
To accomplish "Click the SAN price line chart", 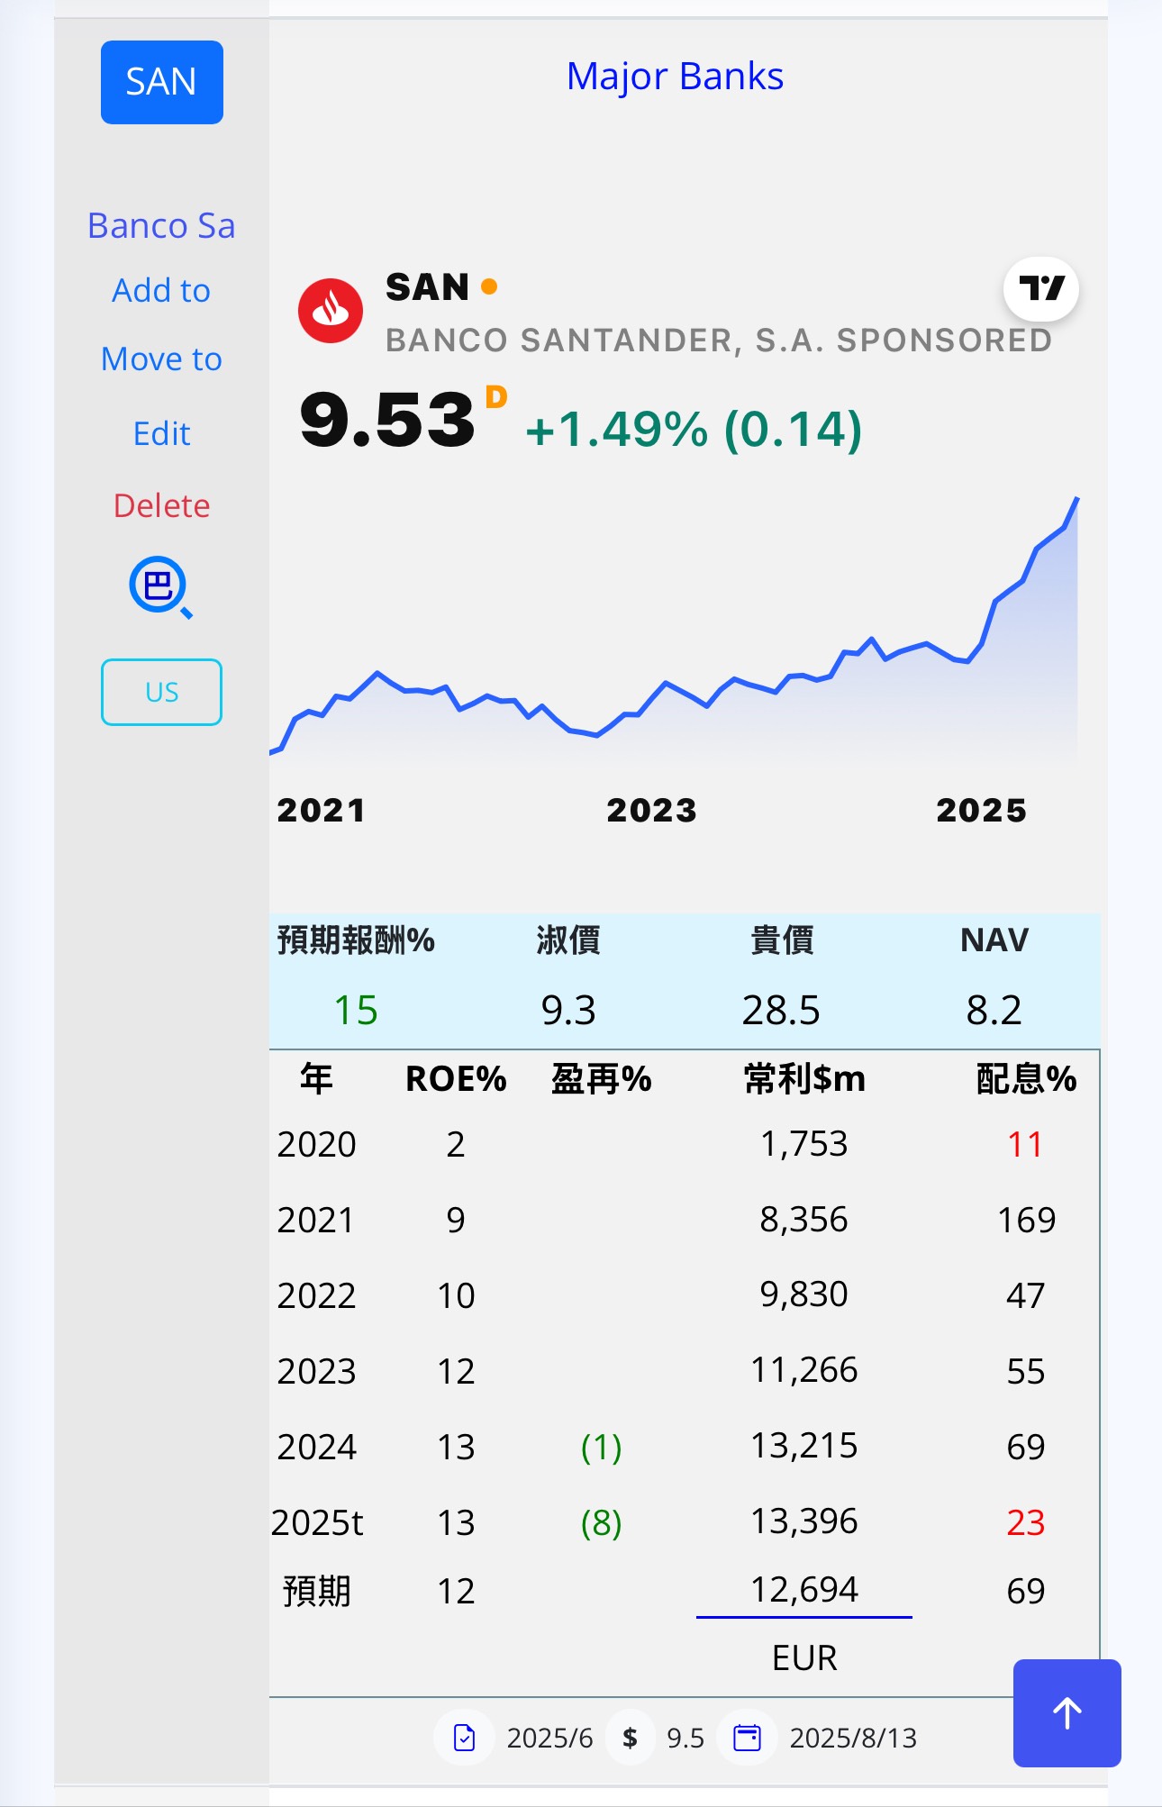I will pyautogui.click(x=674, y=631).
